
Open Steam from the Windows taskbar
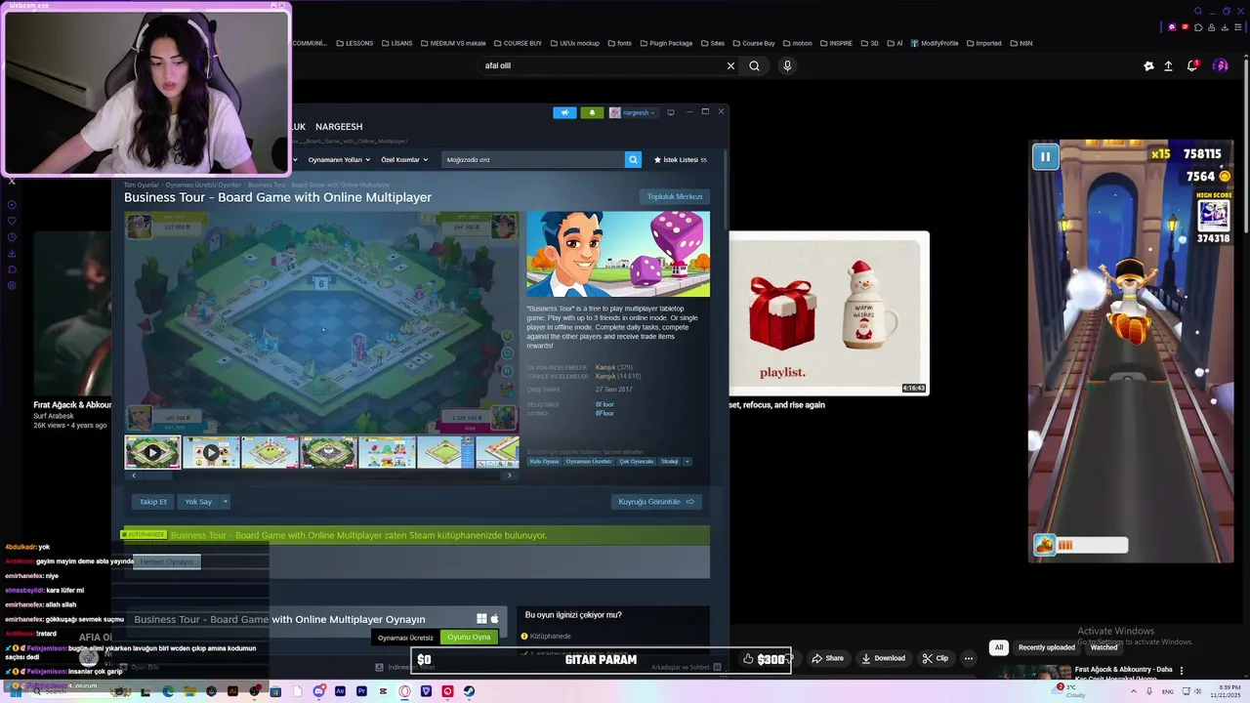[469, 691]
